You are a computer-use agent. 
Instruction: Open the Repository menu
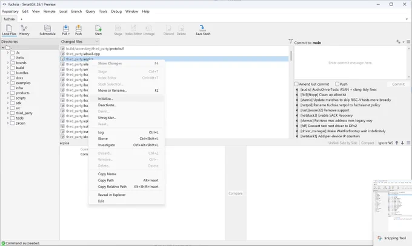(10, 11)
